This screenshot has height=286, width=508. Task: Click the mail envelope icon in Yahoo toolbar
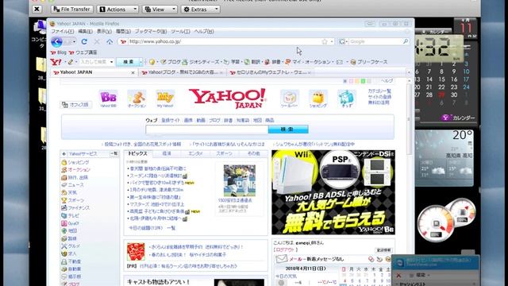pyautogui.click(x=340, y=62)
